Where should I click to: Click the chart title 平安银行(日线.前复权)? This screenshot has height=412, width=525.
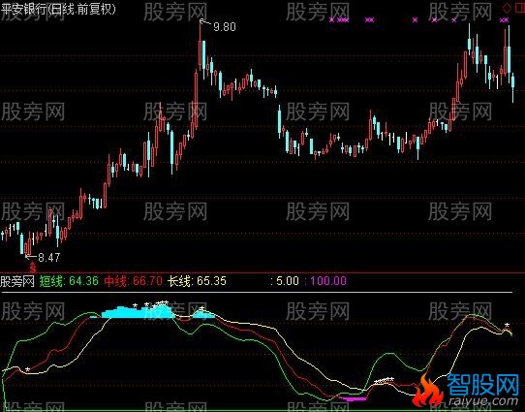tap(58, 9)
